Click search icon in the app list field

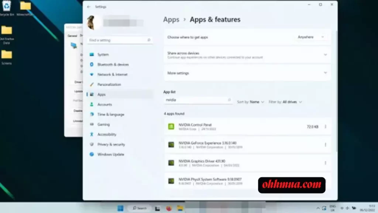[x=229, y=100]
